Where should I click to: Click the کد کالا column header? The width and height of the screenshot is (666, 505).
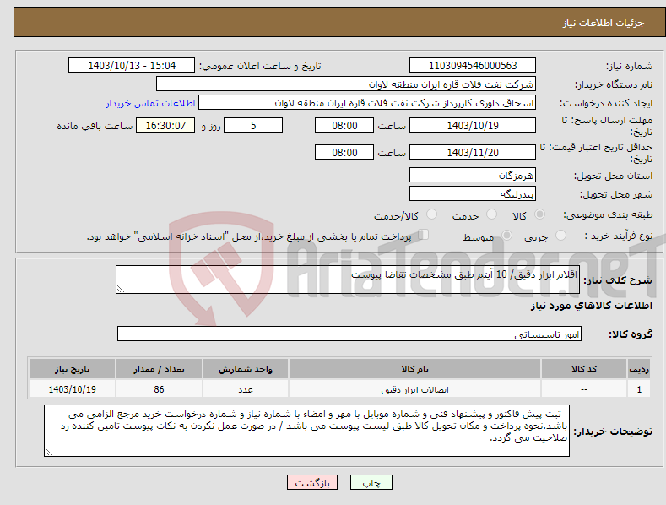click(583, 369)
